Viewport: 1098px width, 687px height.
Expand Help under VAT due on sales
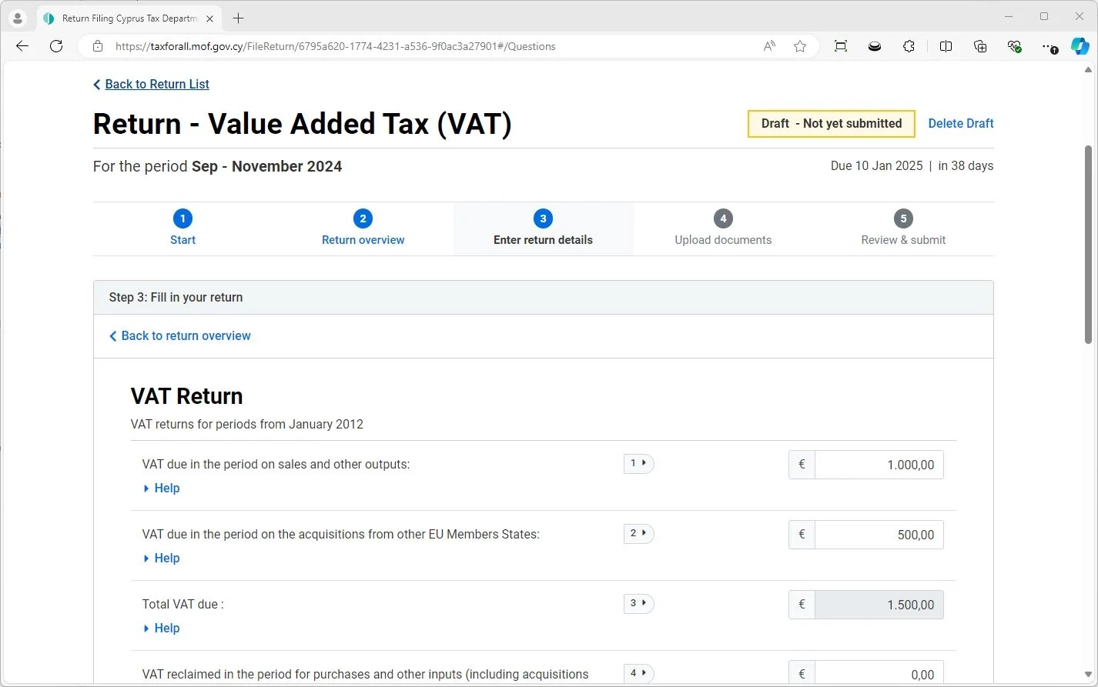(x=166, y=489)
